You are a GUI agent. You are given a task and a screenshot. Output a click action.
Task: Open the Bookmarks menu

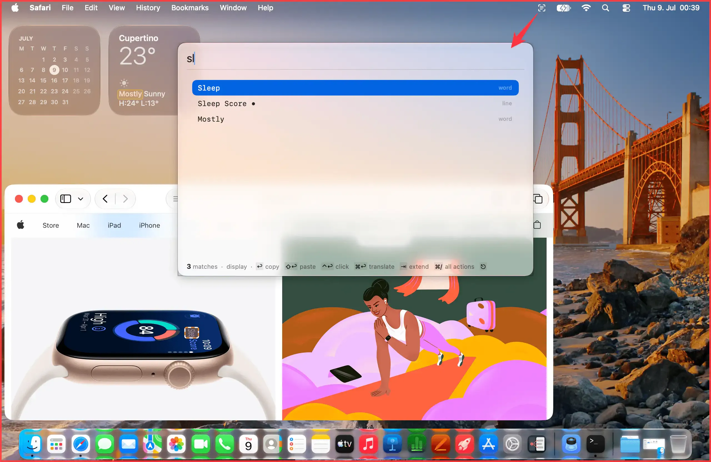pos(190,8)
